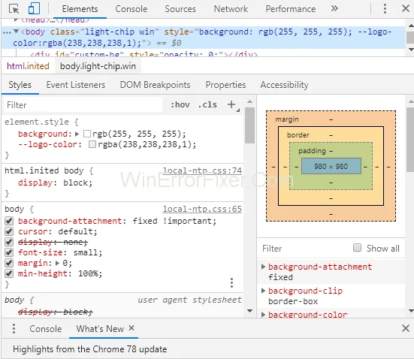Screen dimensions: 414x359
Task: Open the white rgb(255, 255, 255) color swatch
Action: click(87, 134)
